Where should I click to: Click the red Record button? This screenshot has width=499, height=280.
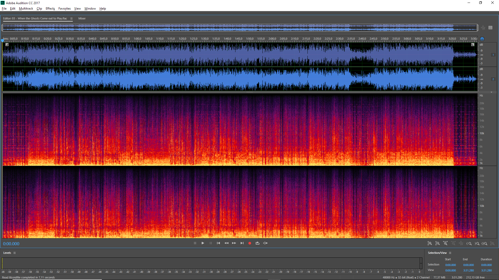[250, 243]
